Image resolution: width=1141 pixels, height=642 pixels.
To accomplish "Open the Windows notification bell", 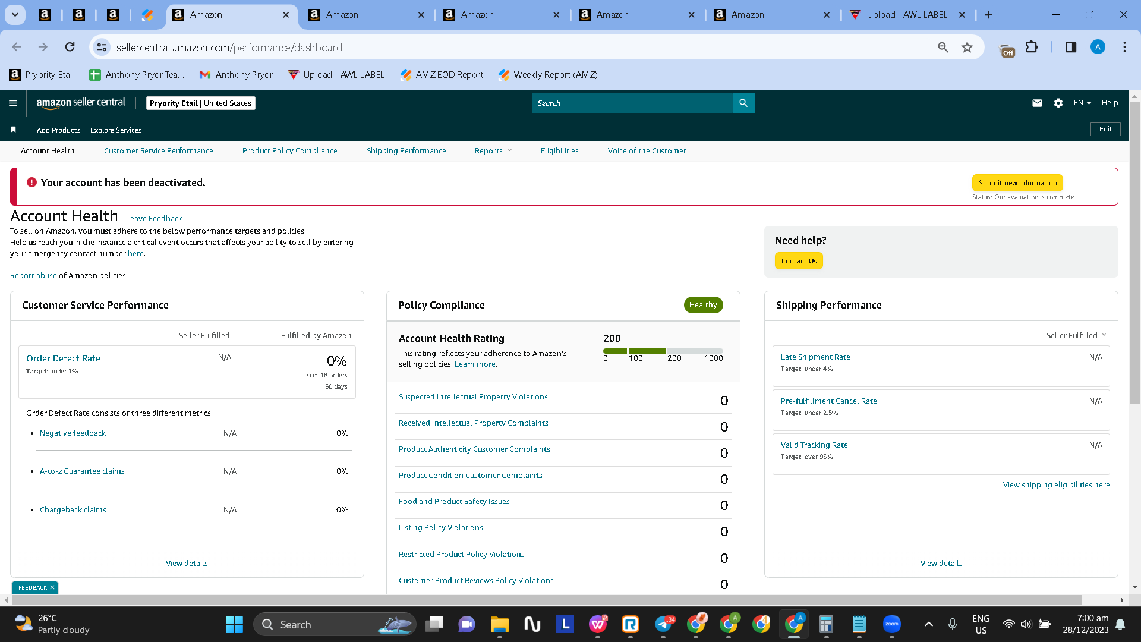I will [x=1120, y=624].
